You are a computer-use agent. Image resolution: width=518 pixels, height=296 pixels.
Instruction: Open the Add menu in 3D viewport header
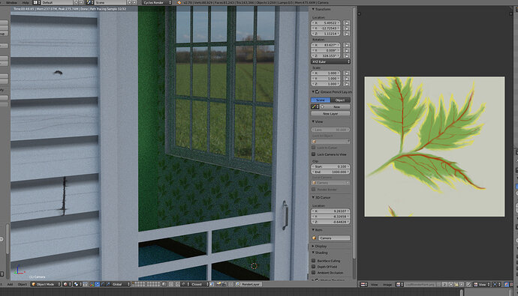pyautogui.click(x=10, y=284)
